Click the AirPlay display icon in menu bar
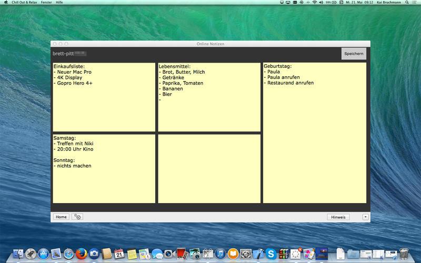This screenshot has height=263, width=421. point(288,2)
